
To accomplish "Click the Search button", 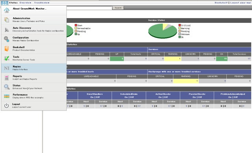I will [118, 8].
